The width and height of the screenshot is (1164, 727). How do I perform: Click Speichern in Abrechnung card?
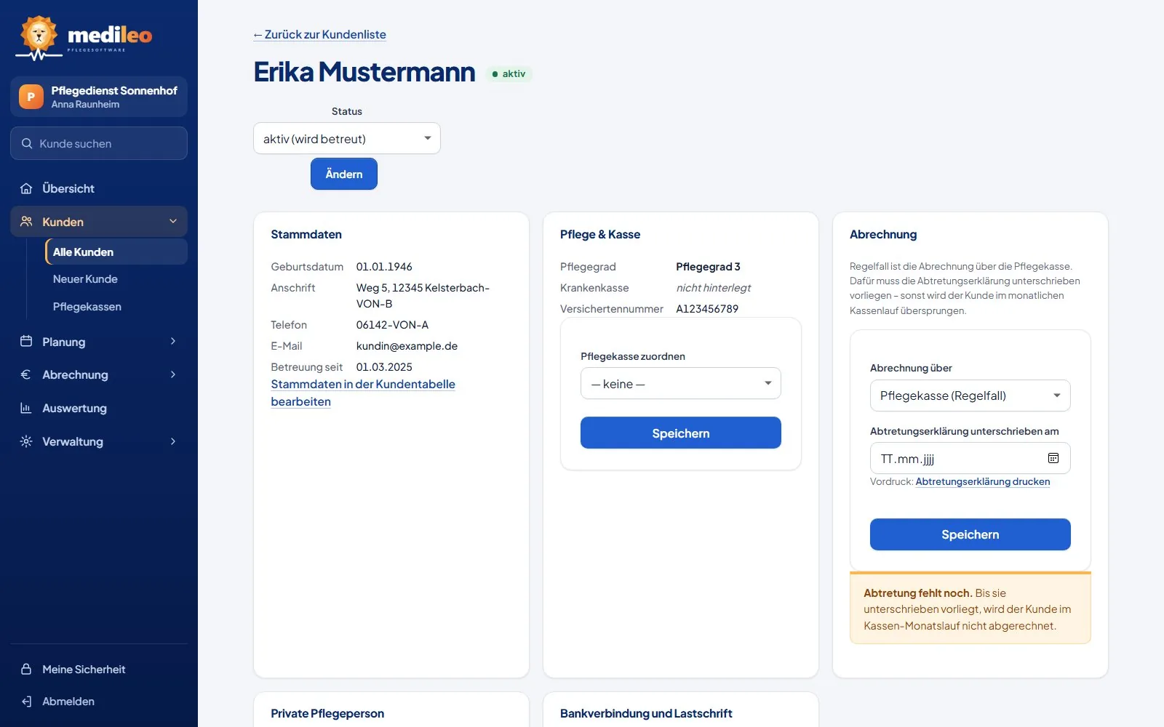tap(970, 534)
